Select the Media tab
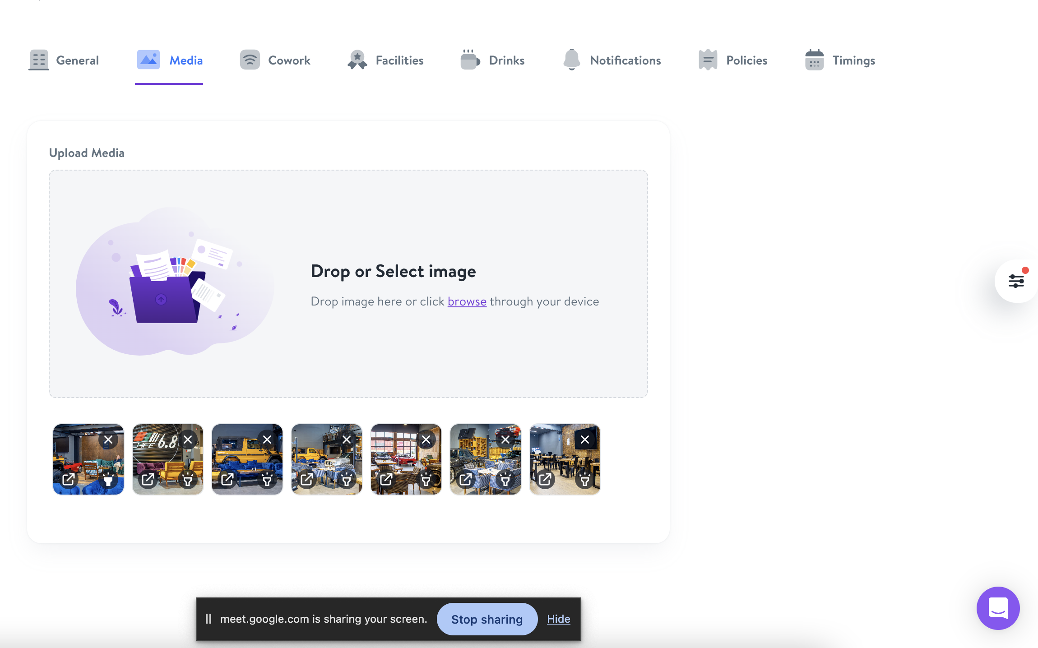The image size is (1038, 648). tap(169, 60)
